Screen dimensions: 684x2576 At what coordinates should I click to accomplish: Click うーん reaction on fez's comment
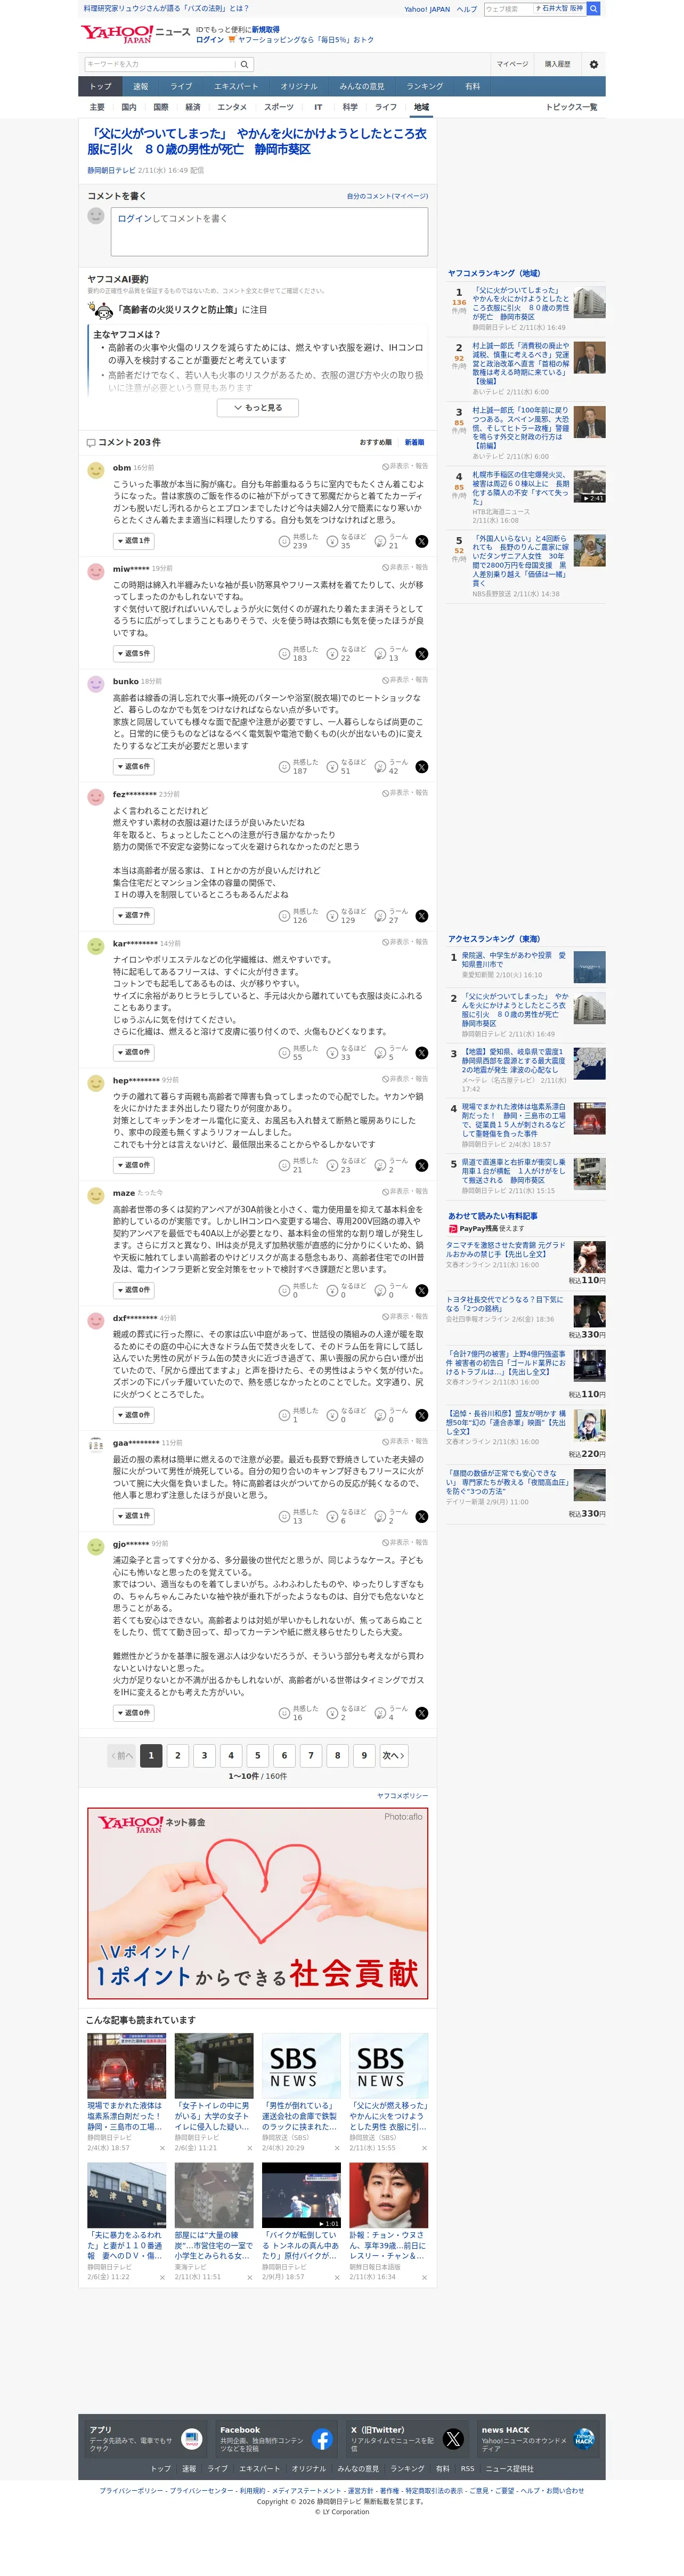[392, 916]
